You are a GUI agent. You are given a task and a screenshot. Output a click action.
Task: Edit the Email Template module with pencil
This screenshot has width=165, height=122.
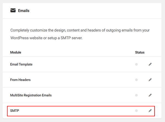pos(150,64)
